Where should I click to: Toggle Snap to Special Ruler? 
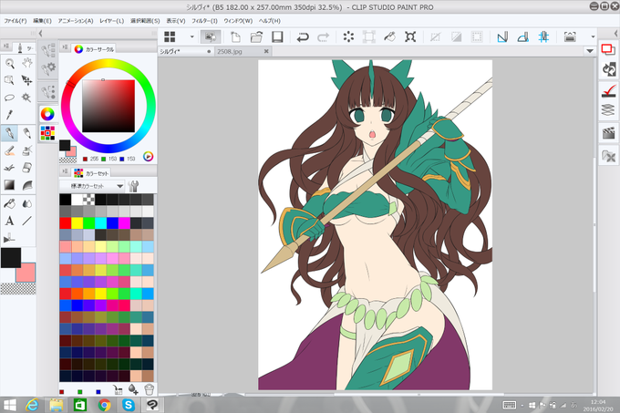[522, 37]
